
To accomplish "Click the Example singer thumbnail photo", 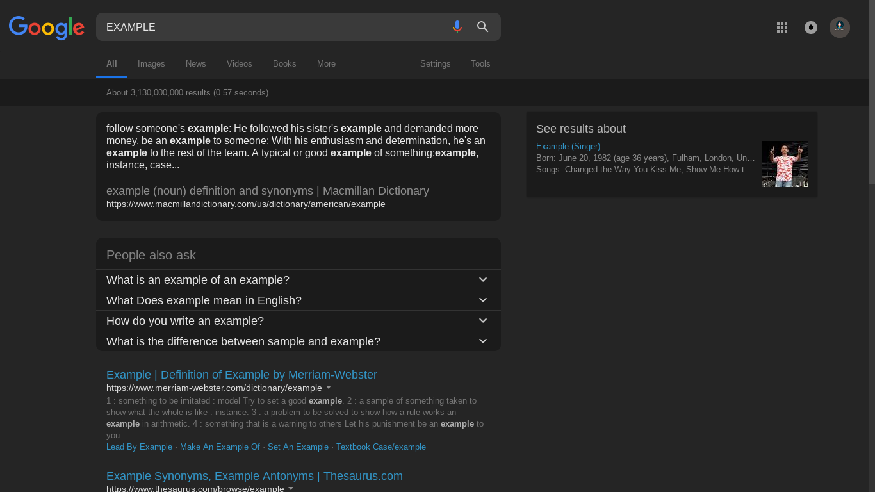I will point(785,164).
